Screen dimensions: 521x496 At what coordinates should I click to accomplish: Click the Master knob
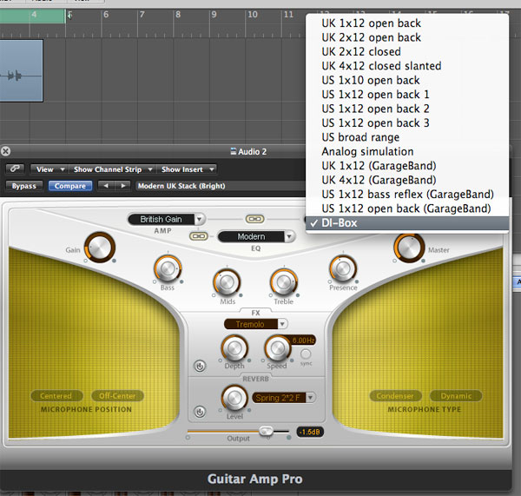pos(409,248)
